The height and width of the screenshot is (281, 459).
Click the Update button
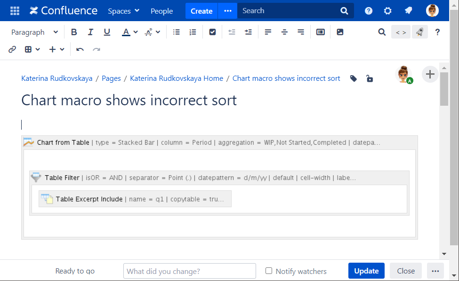click(366, 271)
